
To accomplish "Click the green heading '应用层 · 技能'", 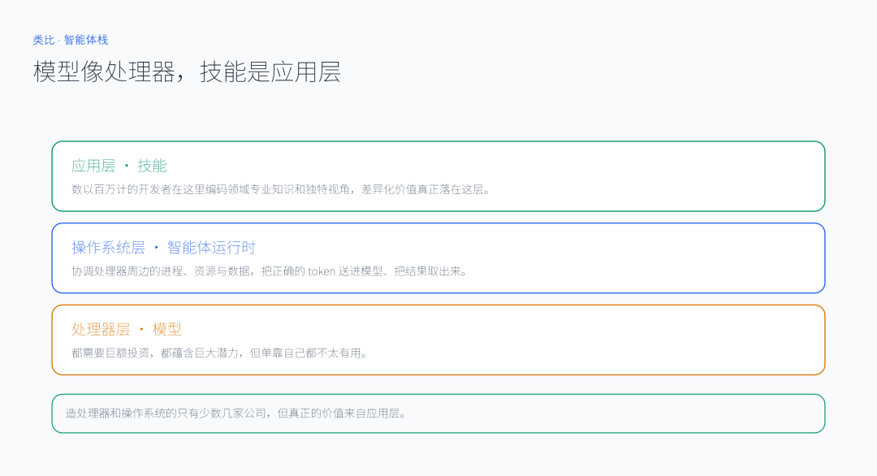I will pyautogui.click(x=119, y=167).
